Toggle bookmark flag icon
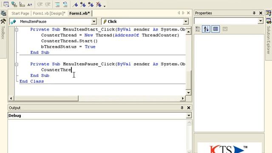The width and height of the screenshot is (272, 153). [x=75, y=4]
